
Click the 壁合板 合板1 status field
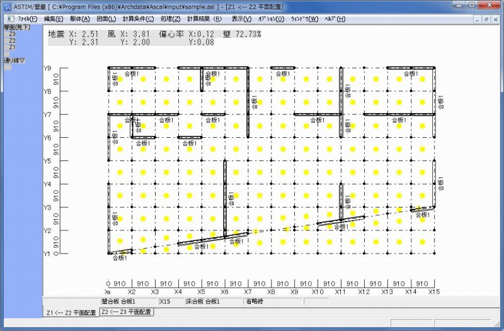pyautogui.click(x=128, y=302)
